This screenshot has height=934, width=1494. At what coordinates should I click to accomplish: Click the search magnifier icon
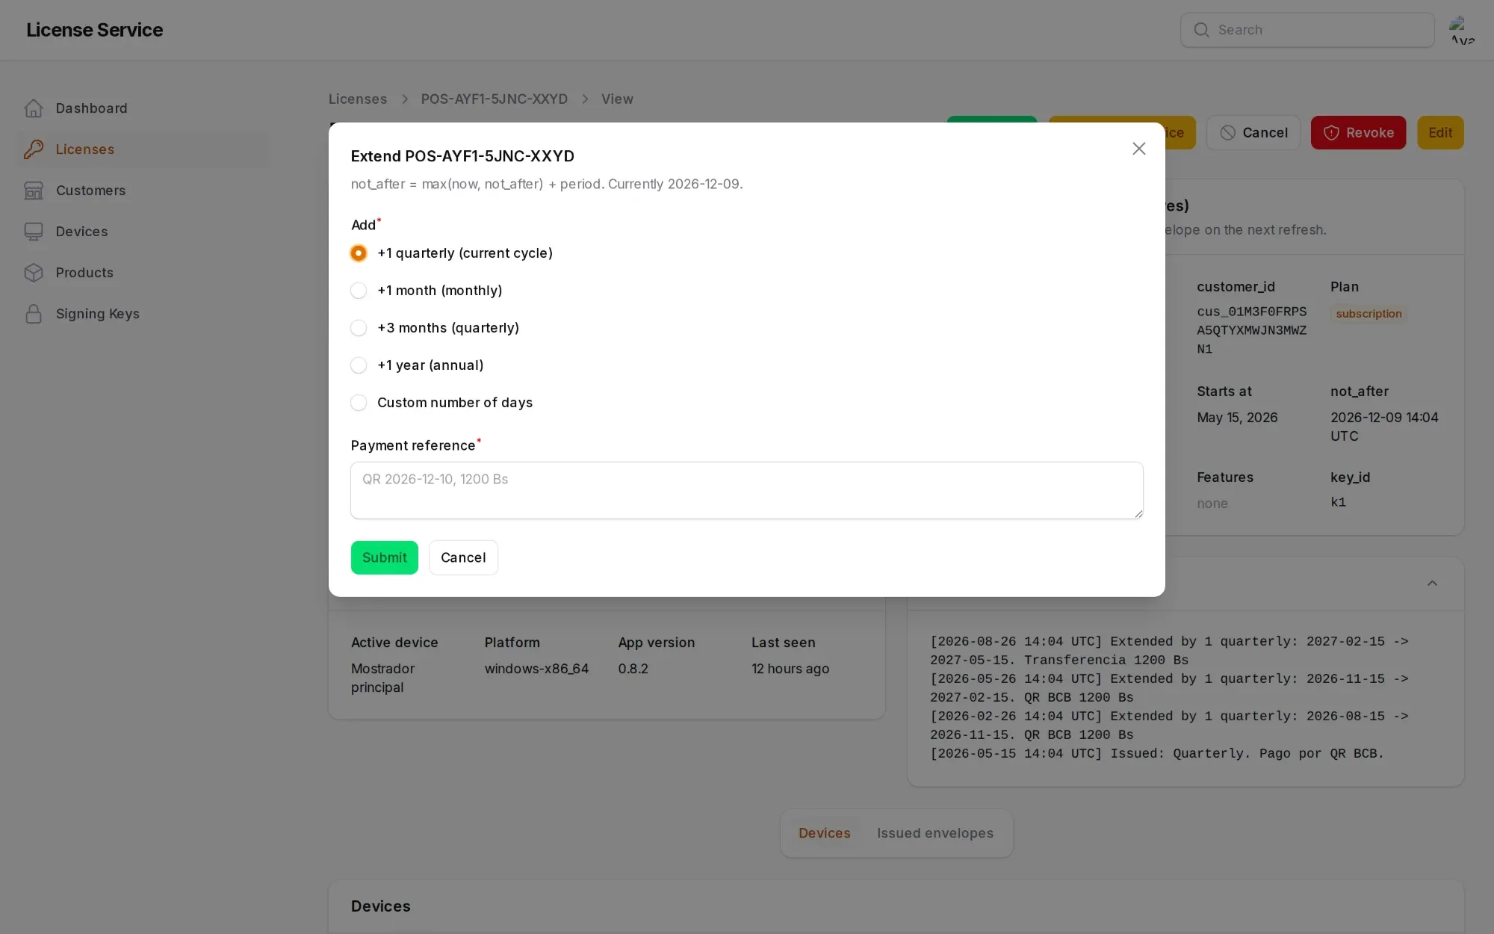(x=1201, y=30)
